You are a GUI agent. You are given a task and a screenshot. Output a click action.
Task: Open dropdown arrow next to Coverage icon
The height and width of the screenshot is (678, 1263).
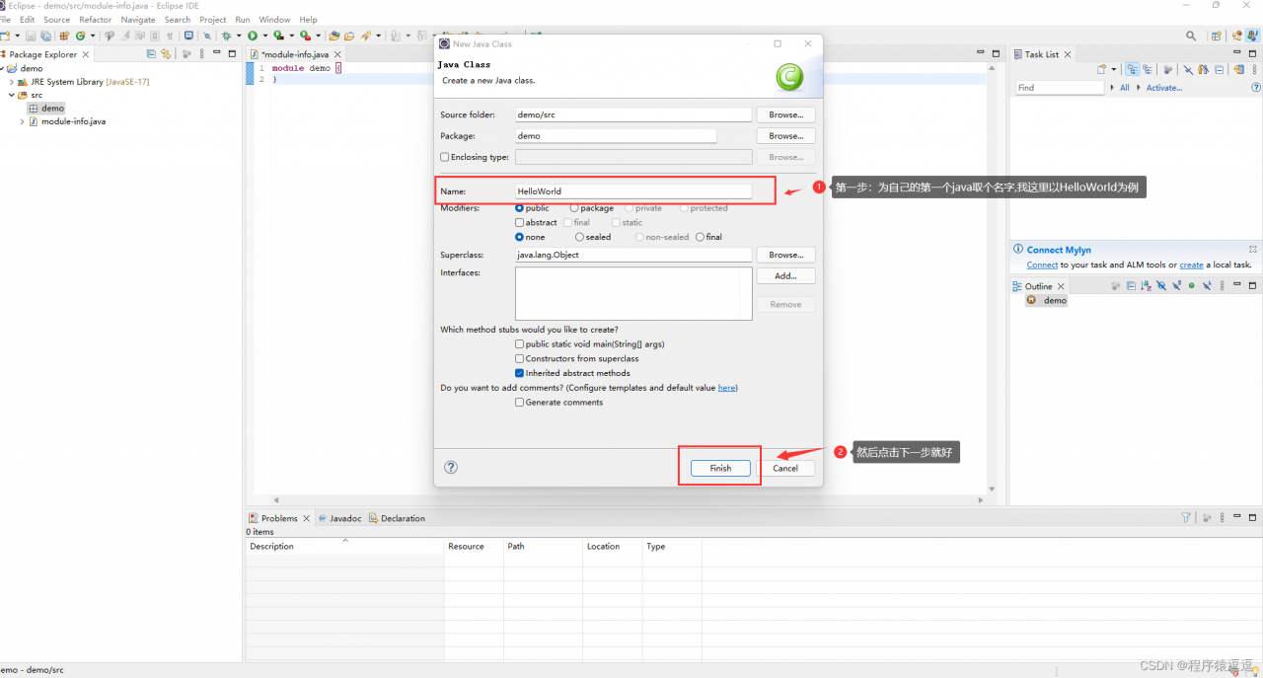[x=291, y=36]
